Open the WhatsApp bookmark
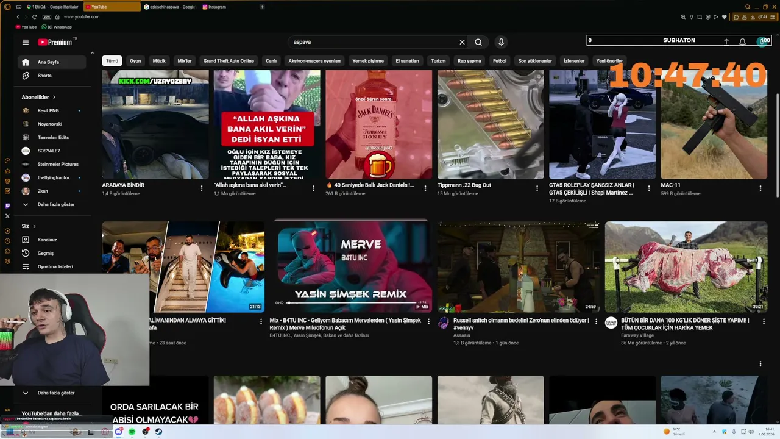The image size is (780, 439). click(x=56, y=27)
